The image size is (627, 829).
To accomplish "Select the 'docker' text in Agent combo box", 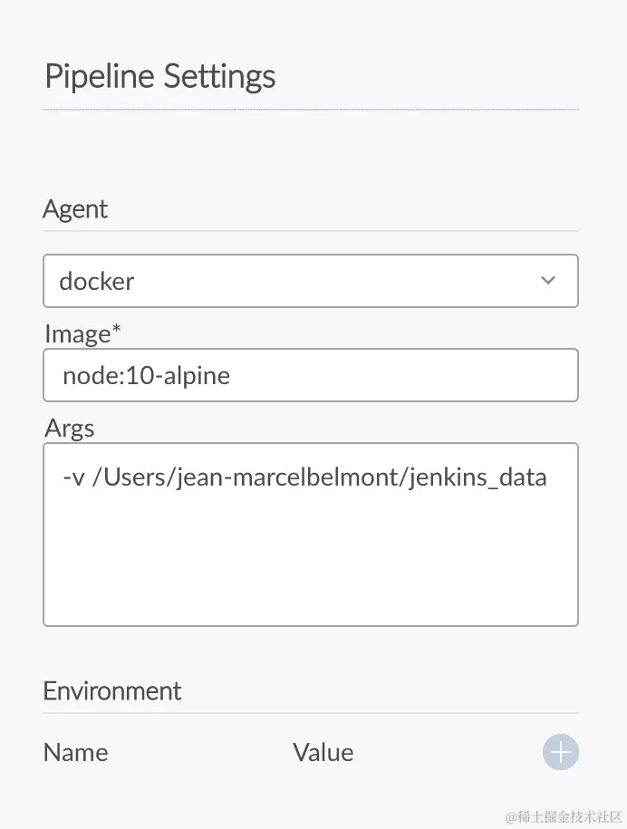I will pos(97,282).
